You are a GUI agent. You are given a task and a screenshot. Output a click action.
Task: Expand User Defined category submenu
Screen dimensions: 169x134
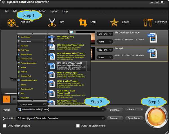(x=45, y=37)
